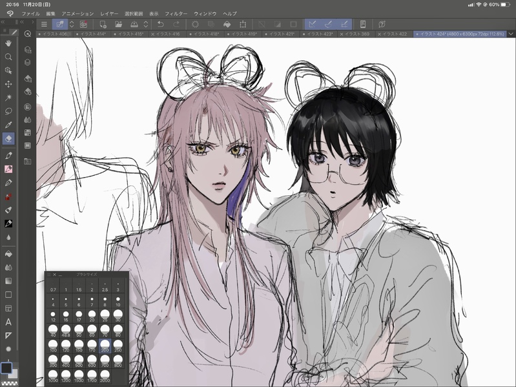
Task: Collapse the tool palette with double chevron
Action: 3,22
